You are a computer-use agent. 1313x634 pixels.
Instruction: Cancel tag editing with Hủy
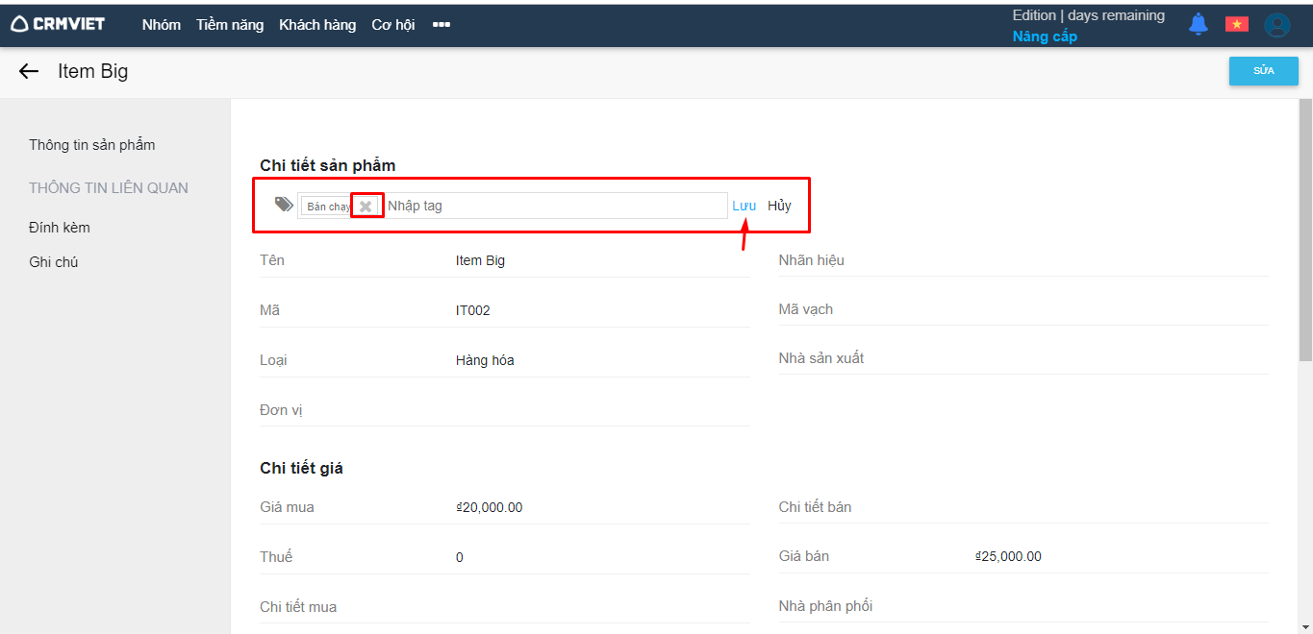pos(779,206)
